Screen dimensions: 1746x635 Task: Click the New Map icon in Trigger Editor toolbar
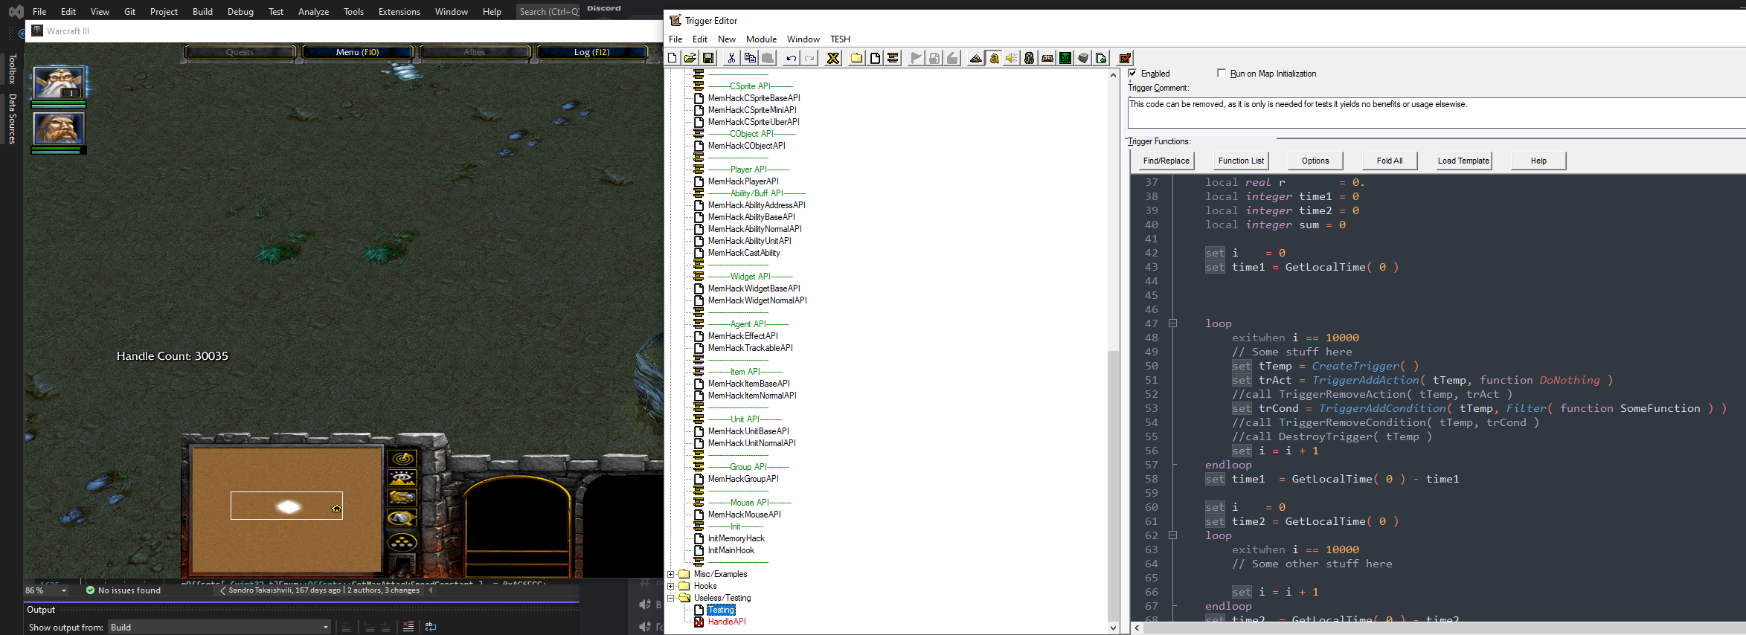click(673, 58)
